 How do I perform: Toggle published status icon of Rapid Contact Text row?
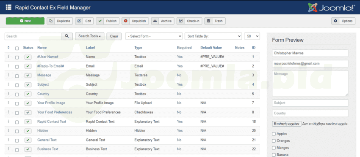tap(28, 122)
